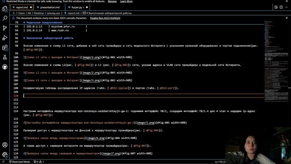This screenshot has height=164, width=291.
Task: Open the Source Control view
Action: click(x=5, y=28)
